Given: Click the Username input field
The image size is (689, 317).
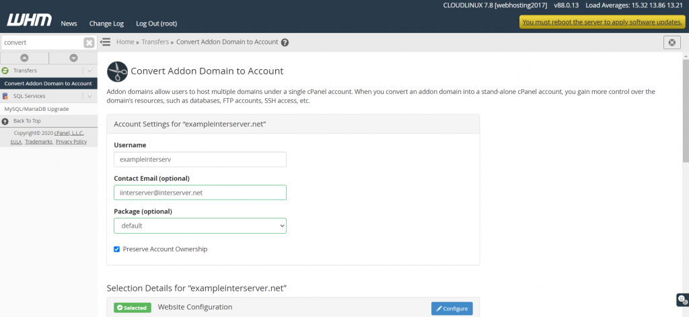Looking at the screenshot, I should tap(200, 160).
